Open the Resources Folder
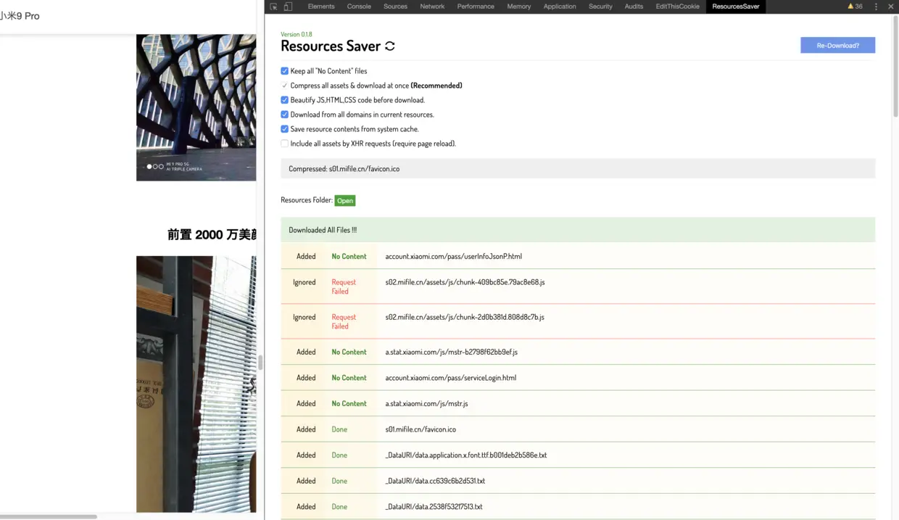The image size is (899, 520). (x=345, y=201)
